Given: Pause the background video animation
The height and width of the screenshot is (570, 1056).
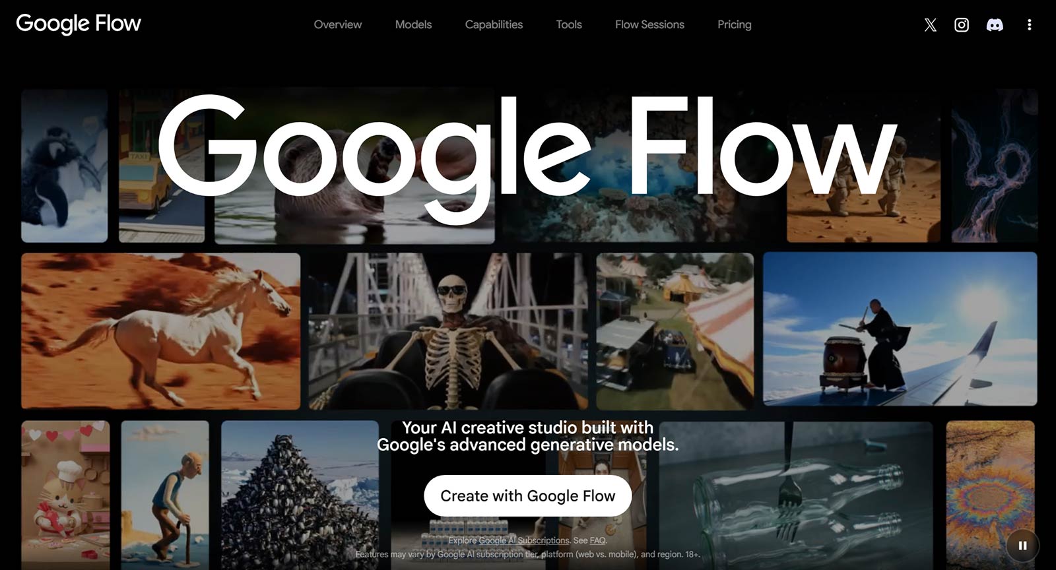Looking at the screenshot, I should [x=1022, y=546].
